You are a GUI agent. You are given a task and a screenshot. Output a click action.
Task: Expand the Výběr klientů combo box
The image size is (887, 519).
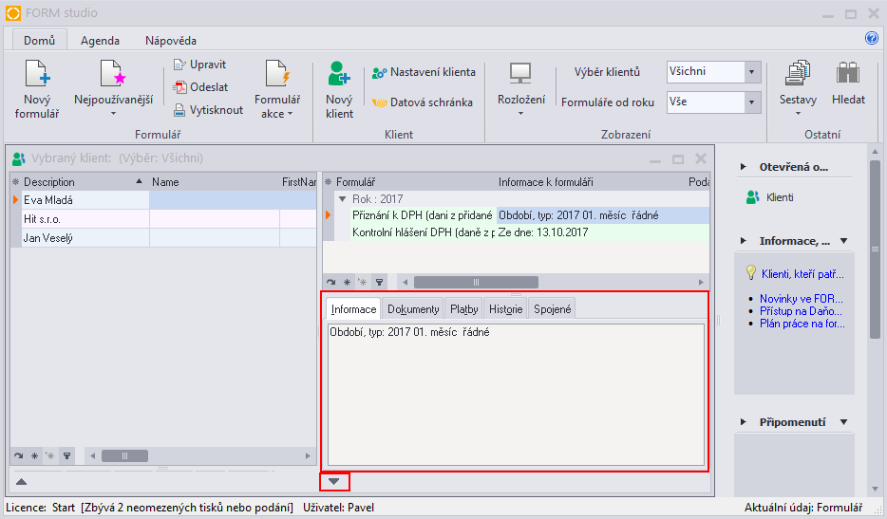[752, 72]
